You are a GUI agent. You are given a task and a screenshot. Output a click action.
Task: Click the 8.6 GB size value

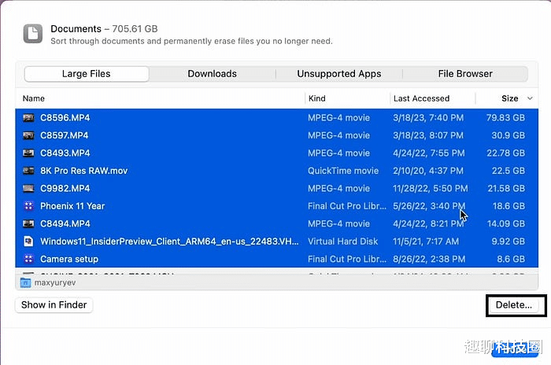pos(511,259)
